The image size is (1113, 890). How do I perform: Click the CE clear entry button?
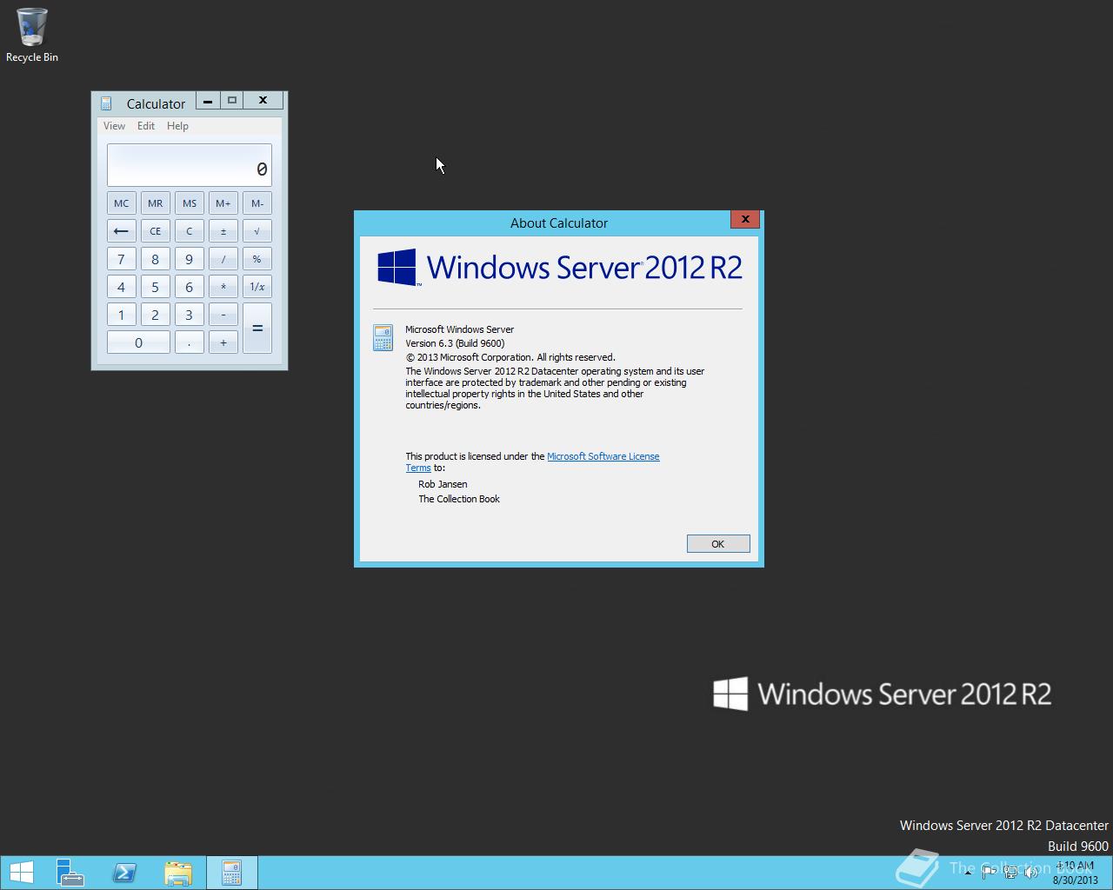point(155,231)
